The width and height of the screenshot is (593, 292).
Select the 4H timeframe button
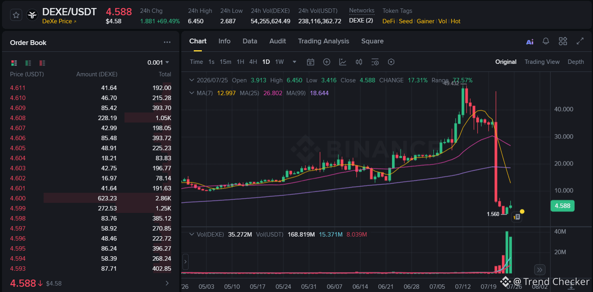[x=253, y=62]
